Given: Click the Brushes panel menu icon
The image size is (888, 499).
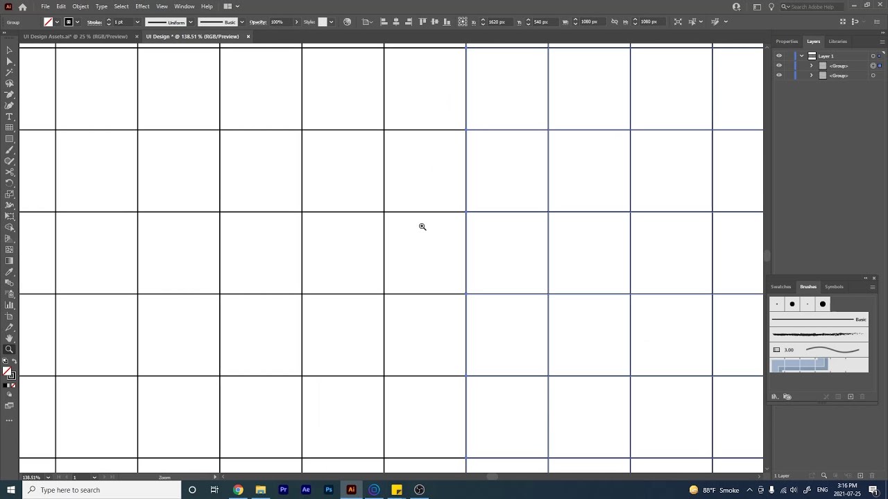Looking at the screenshot, I should pyautogui.click(x=872, y=287).
